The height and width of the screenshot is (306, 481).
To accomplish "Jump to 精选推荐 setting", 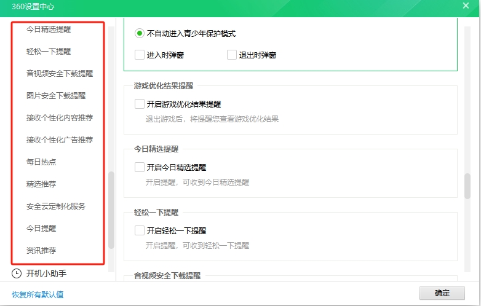I will coord(41,184).
